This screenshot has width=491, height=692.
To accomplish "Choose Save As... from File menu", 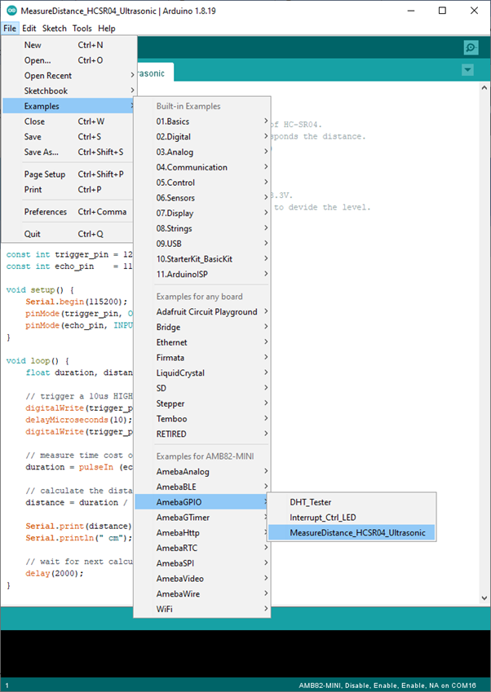I will 42,152.
